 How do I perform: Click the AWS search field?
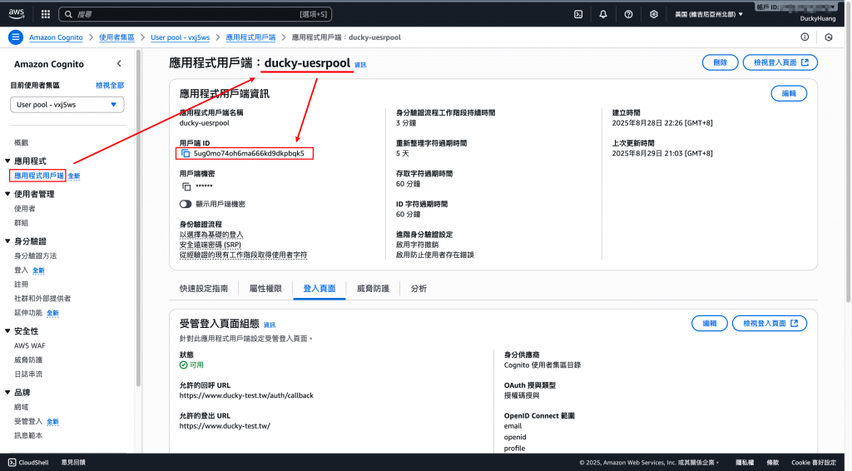click(x=195, y=14)
